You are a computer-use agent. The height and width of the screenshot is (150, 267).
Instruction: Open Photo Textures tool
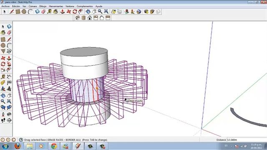(x=133, y=12)
